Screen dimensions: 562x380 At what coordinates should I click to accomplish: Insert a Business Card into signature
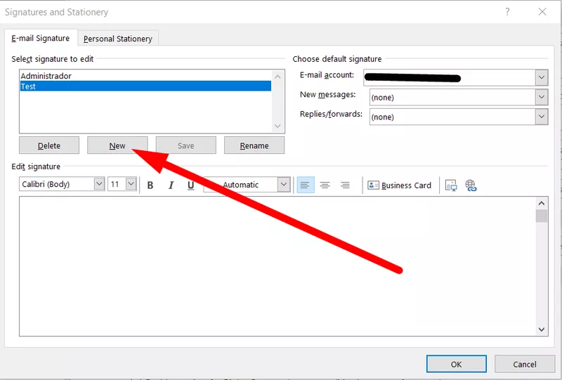[x=399, y=185]
